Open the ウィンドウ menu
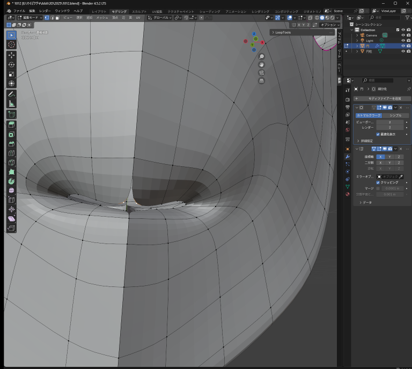The width and height of the screenshot is (412, 369). coord(62,11)
